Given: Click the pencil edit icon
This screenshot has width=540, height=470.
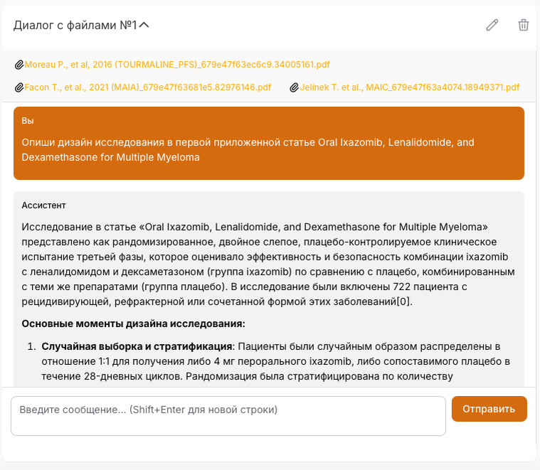Looking at the screenshot, I should pyautogui.click(x=492, y=25).
